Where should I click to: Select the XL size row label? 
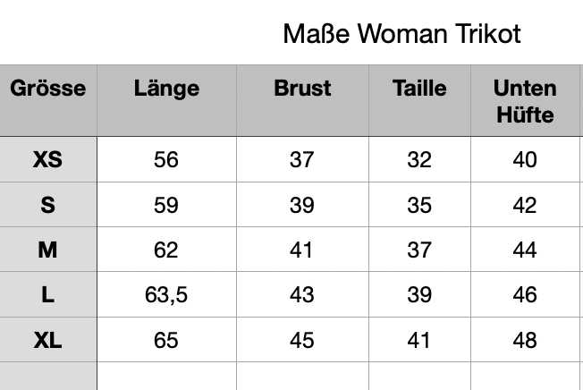tap(48, 340)
